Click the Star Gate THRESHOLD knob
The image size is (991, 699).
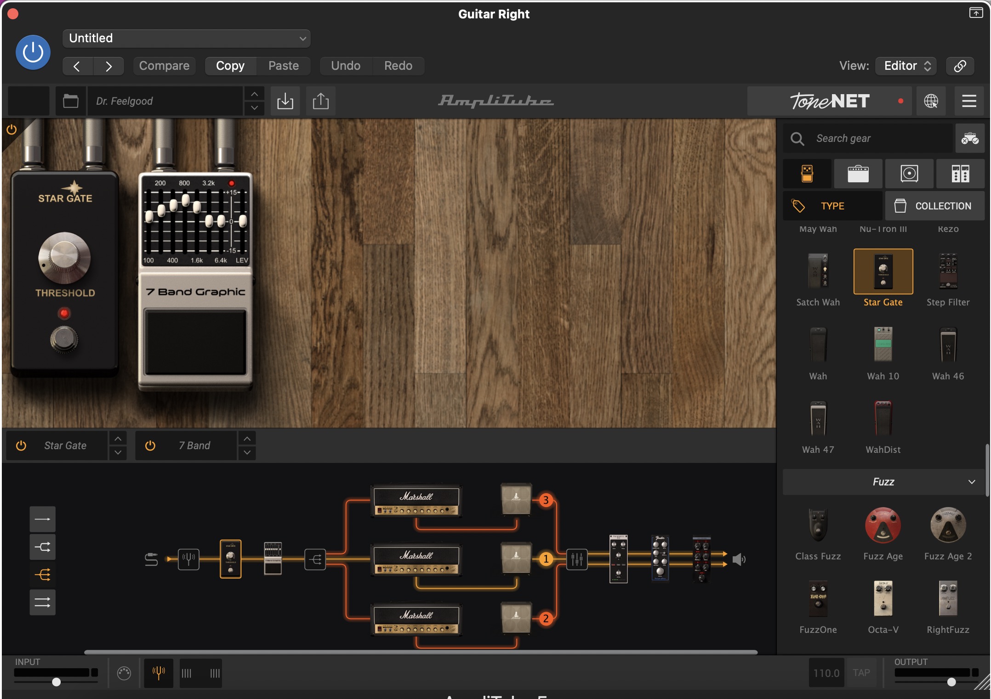tap(64, 258)
